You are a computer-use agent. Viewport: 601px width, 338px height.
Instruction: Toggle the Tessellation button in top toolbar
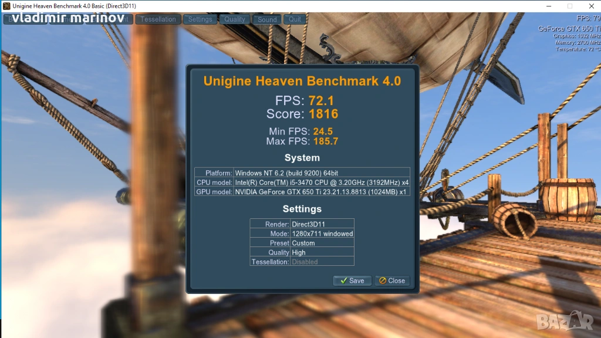click(x=158, y=19)
